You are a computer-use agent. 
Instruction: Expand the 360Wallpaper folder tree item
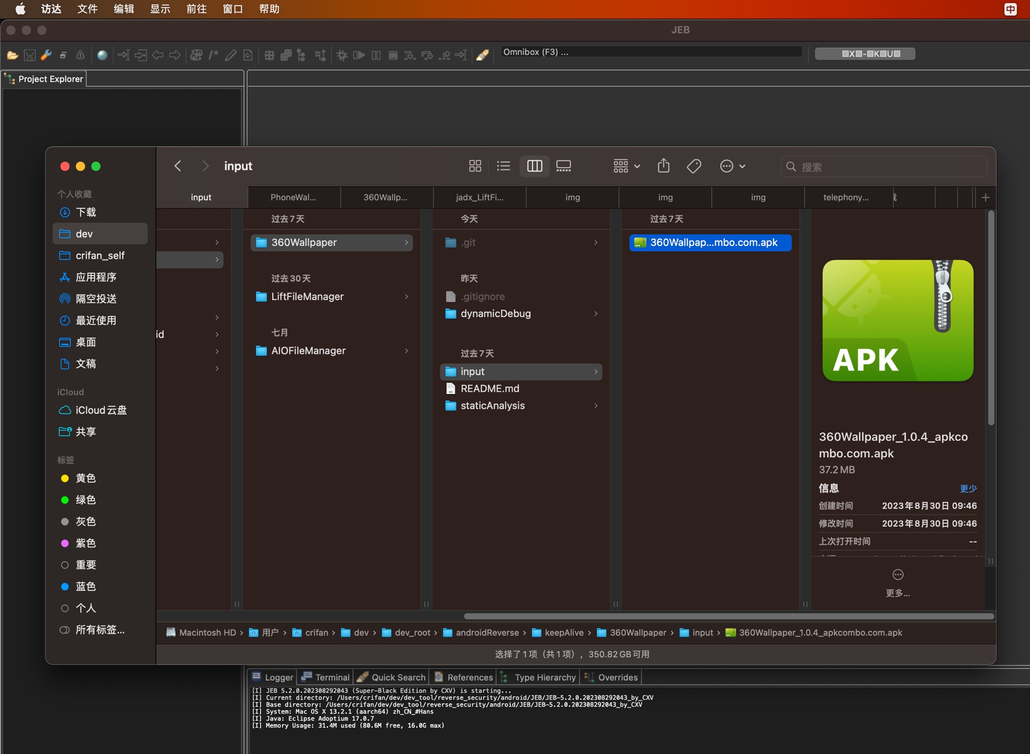click(x=409, y=242)
